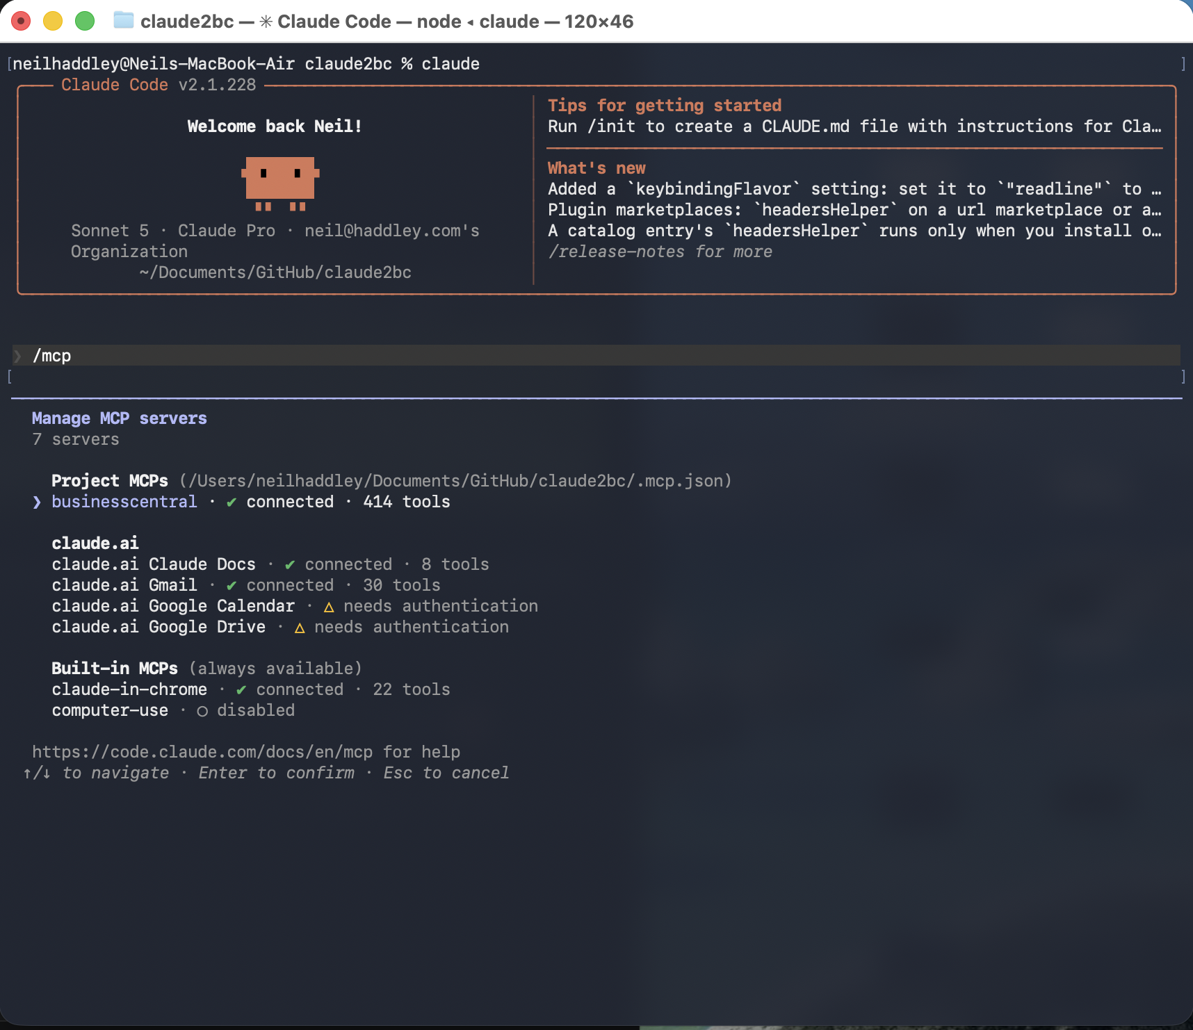Click the Manage MCP servers heading
The height and width of the screenshot is (1030, 1193).
click(120, 418)
